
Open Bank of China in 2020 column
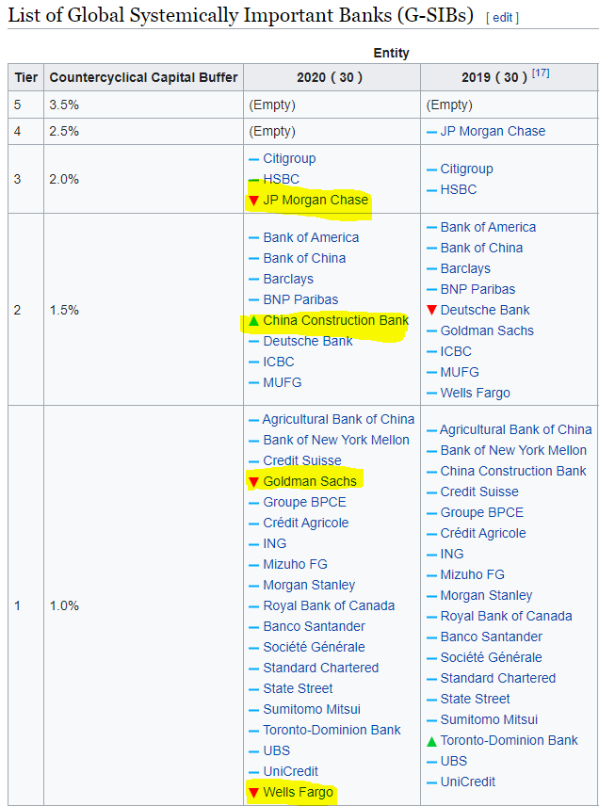[x=304, y=258]
